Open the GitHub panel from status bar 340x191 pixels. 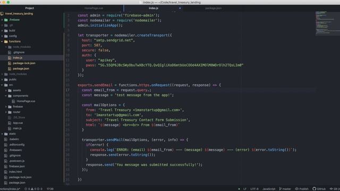click(319, 189)
